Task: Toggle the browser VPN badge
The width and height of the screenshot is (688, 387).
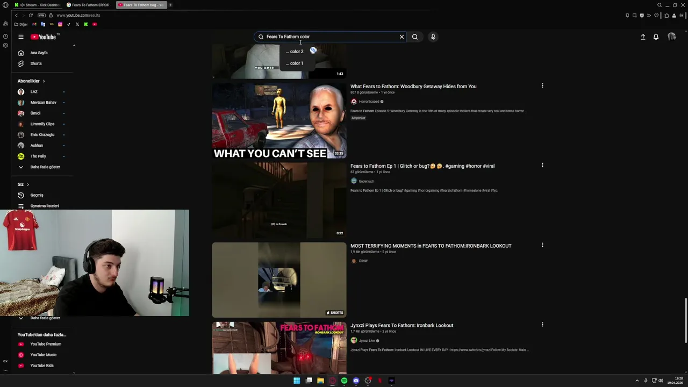Action: [41, 15]
